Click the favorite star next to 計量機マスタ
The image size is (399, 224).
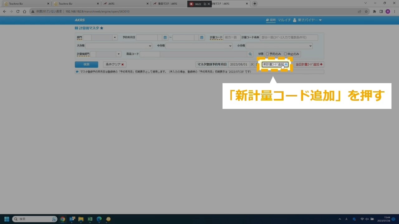click(x=102, y=28)
